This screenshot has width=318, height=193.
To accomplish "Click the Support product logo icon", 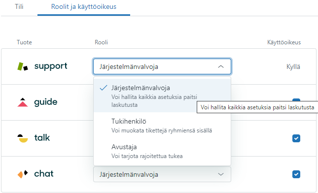I will pos(23,66).
